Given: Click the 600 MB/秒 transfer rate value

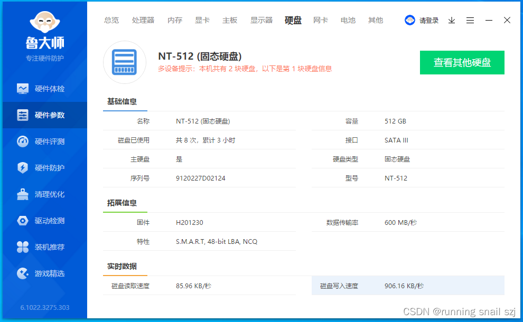Looking at the screenshot, I should (x=400, y=223).
